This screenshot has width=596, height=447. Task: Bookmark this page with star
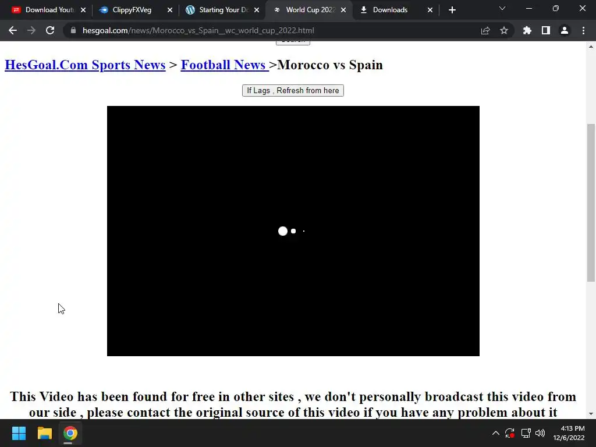504,30
